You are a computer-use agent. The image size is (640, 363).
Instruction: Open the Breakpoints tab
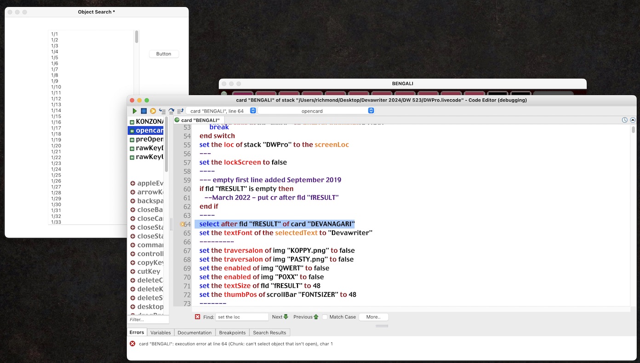coord(232,333)
